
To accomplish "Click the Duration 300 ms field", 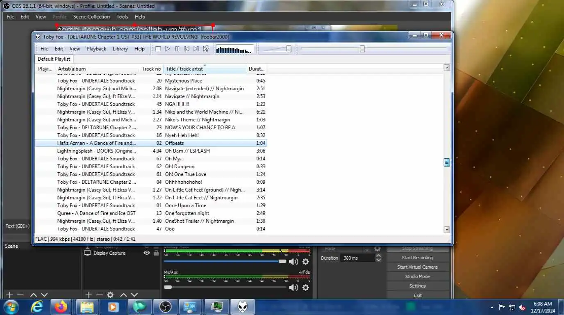I will (x=357, y=258).
